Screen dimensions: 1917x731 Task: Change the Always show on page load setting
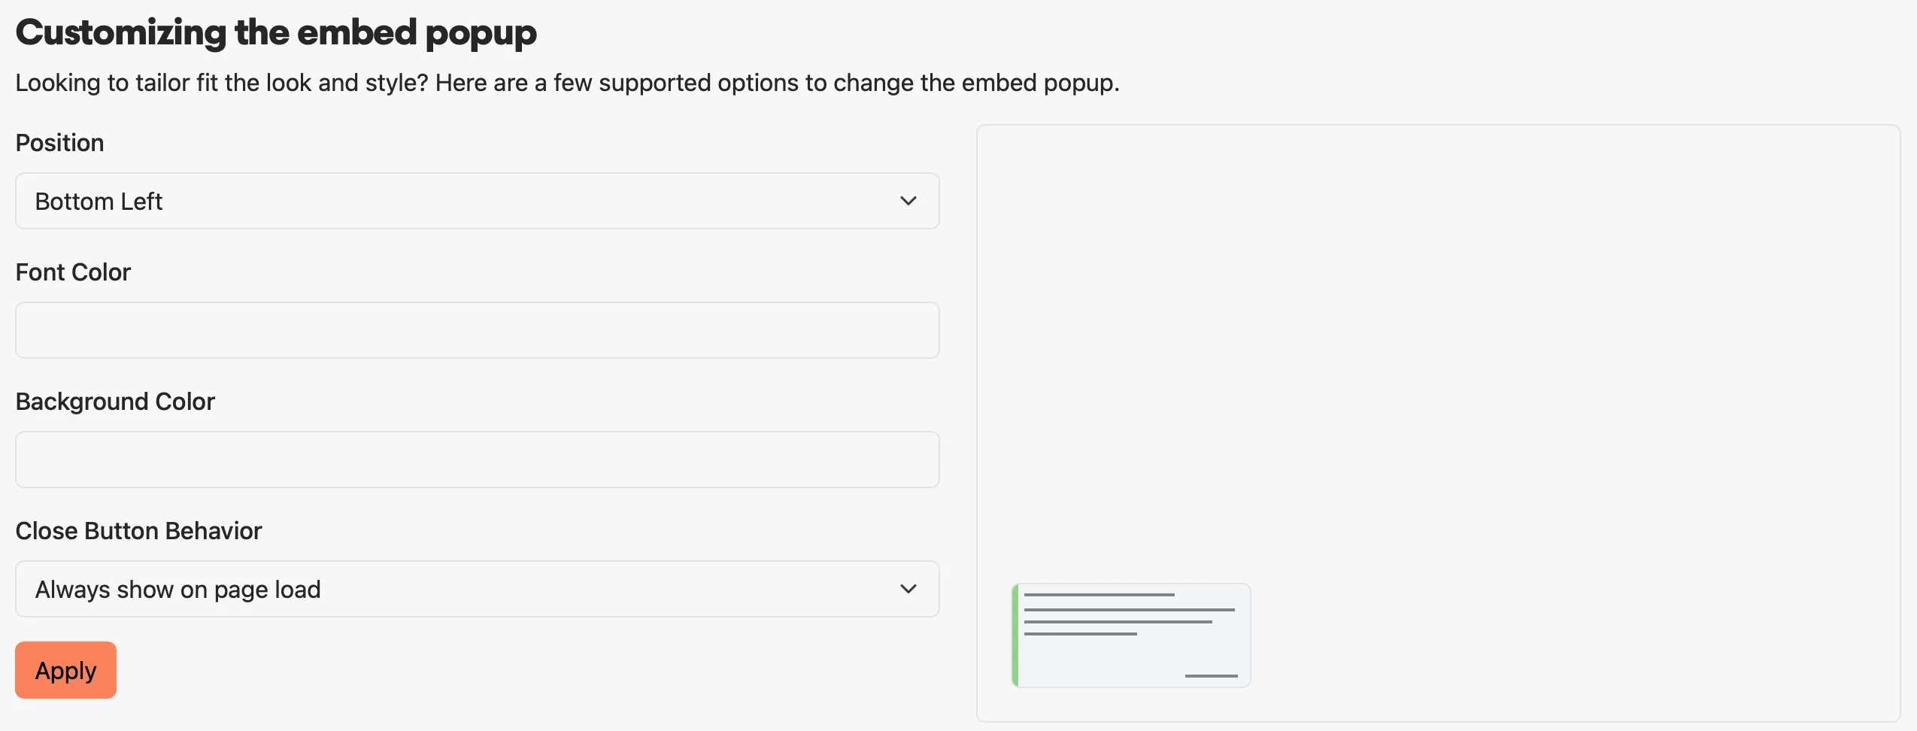[x=477, y=589]
